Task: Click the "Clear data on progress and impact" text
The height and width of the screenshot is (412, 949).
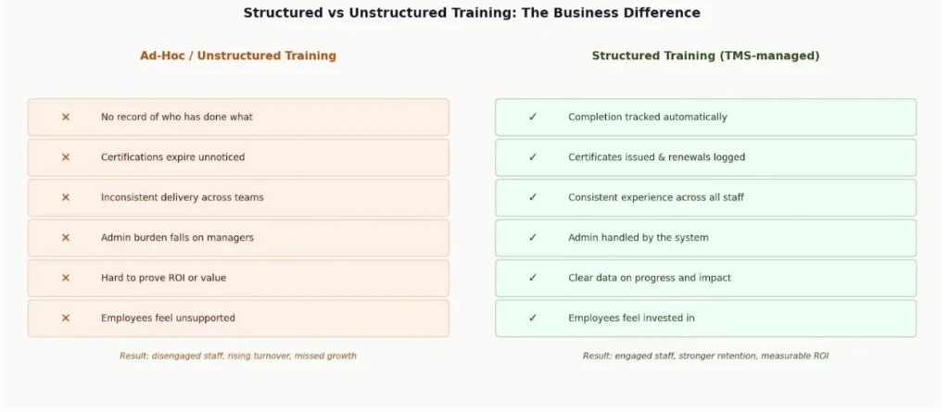Action: (649, 278)
